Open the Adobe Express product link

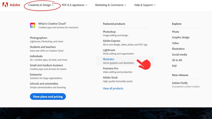[112, 41]
